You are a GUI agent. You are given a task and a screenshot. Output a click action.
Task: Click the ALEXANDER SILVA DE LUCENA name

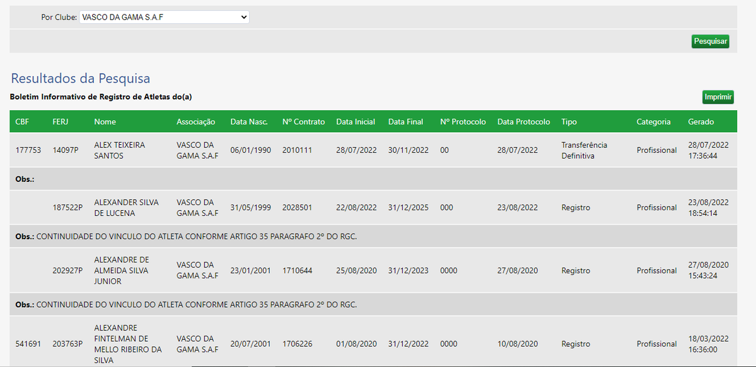(126, 208)
